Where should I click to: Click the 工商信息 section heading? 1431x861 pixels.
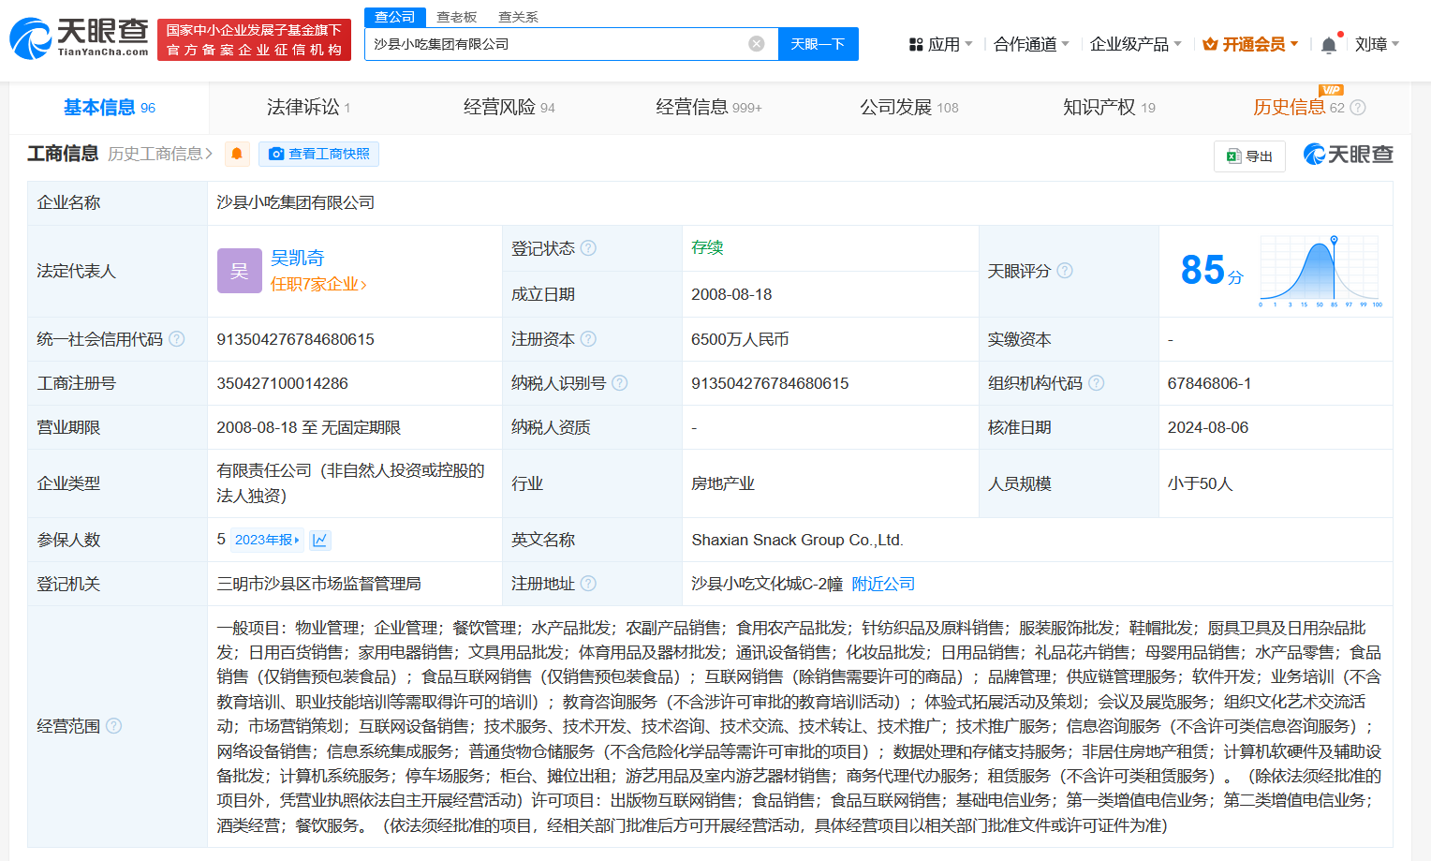pos(63,154)
